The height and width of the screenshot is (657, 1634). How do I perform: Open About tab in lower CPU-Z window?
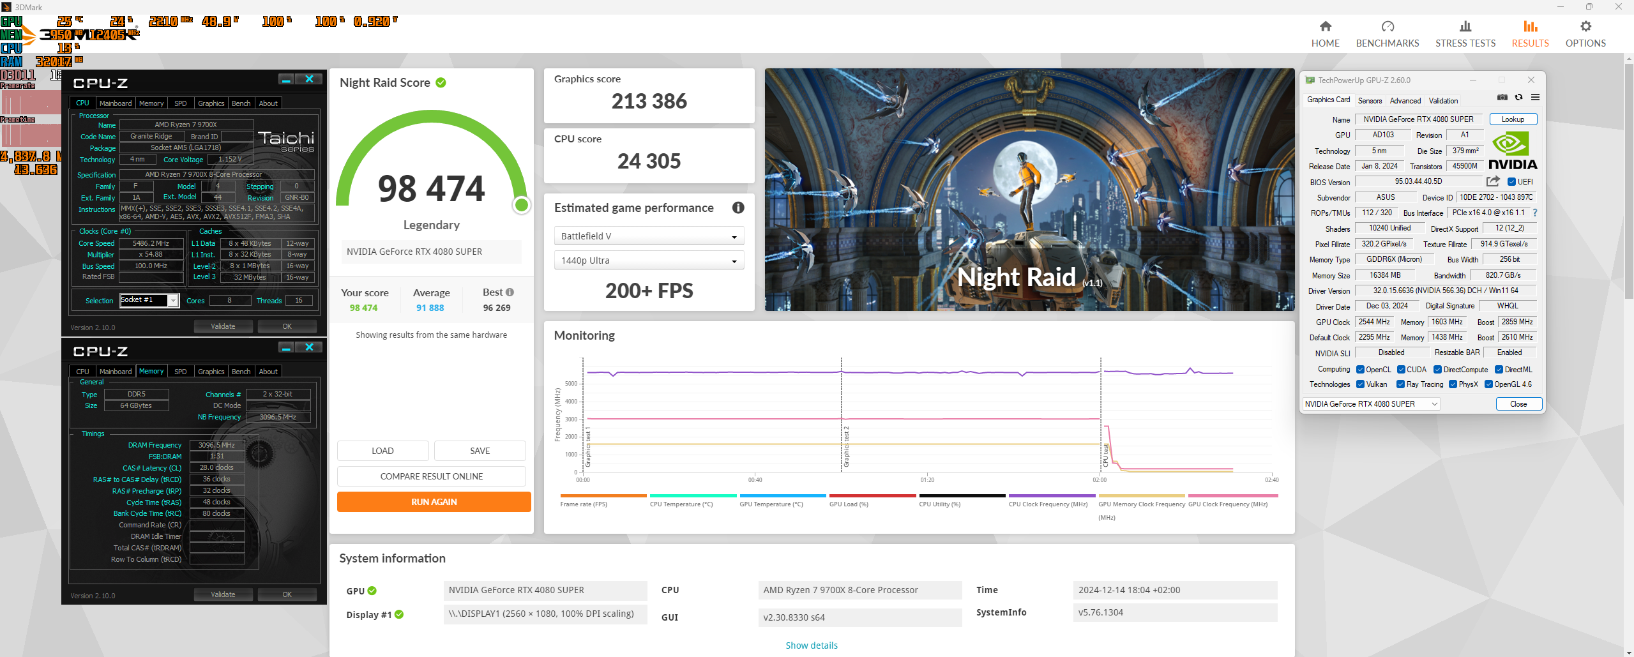click(268, 372)
